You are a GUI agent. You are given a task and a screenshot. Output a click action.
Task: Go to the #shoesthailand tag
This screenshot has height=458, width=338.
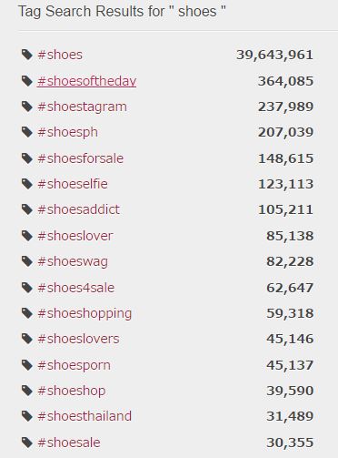point(84,416)
